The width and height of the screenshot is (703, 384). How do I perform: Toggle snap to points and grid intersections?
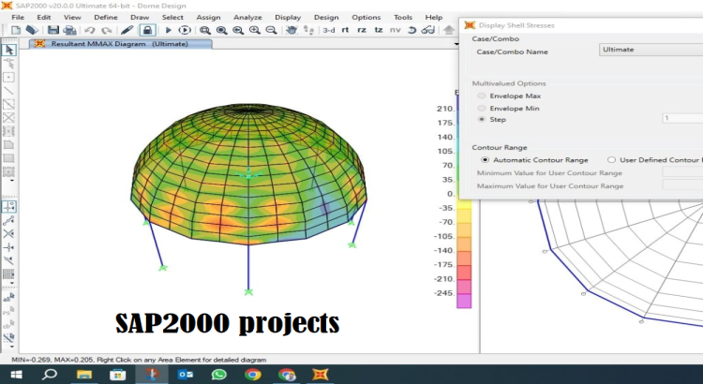click(x=9, y=207)
